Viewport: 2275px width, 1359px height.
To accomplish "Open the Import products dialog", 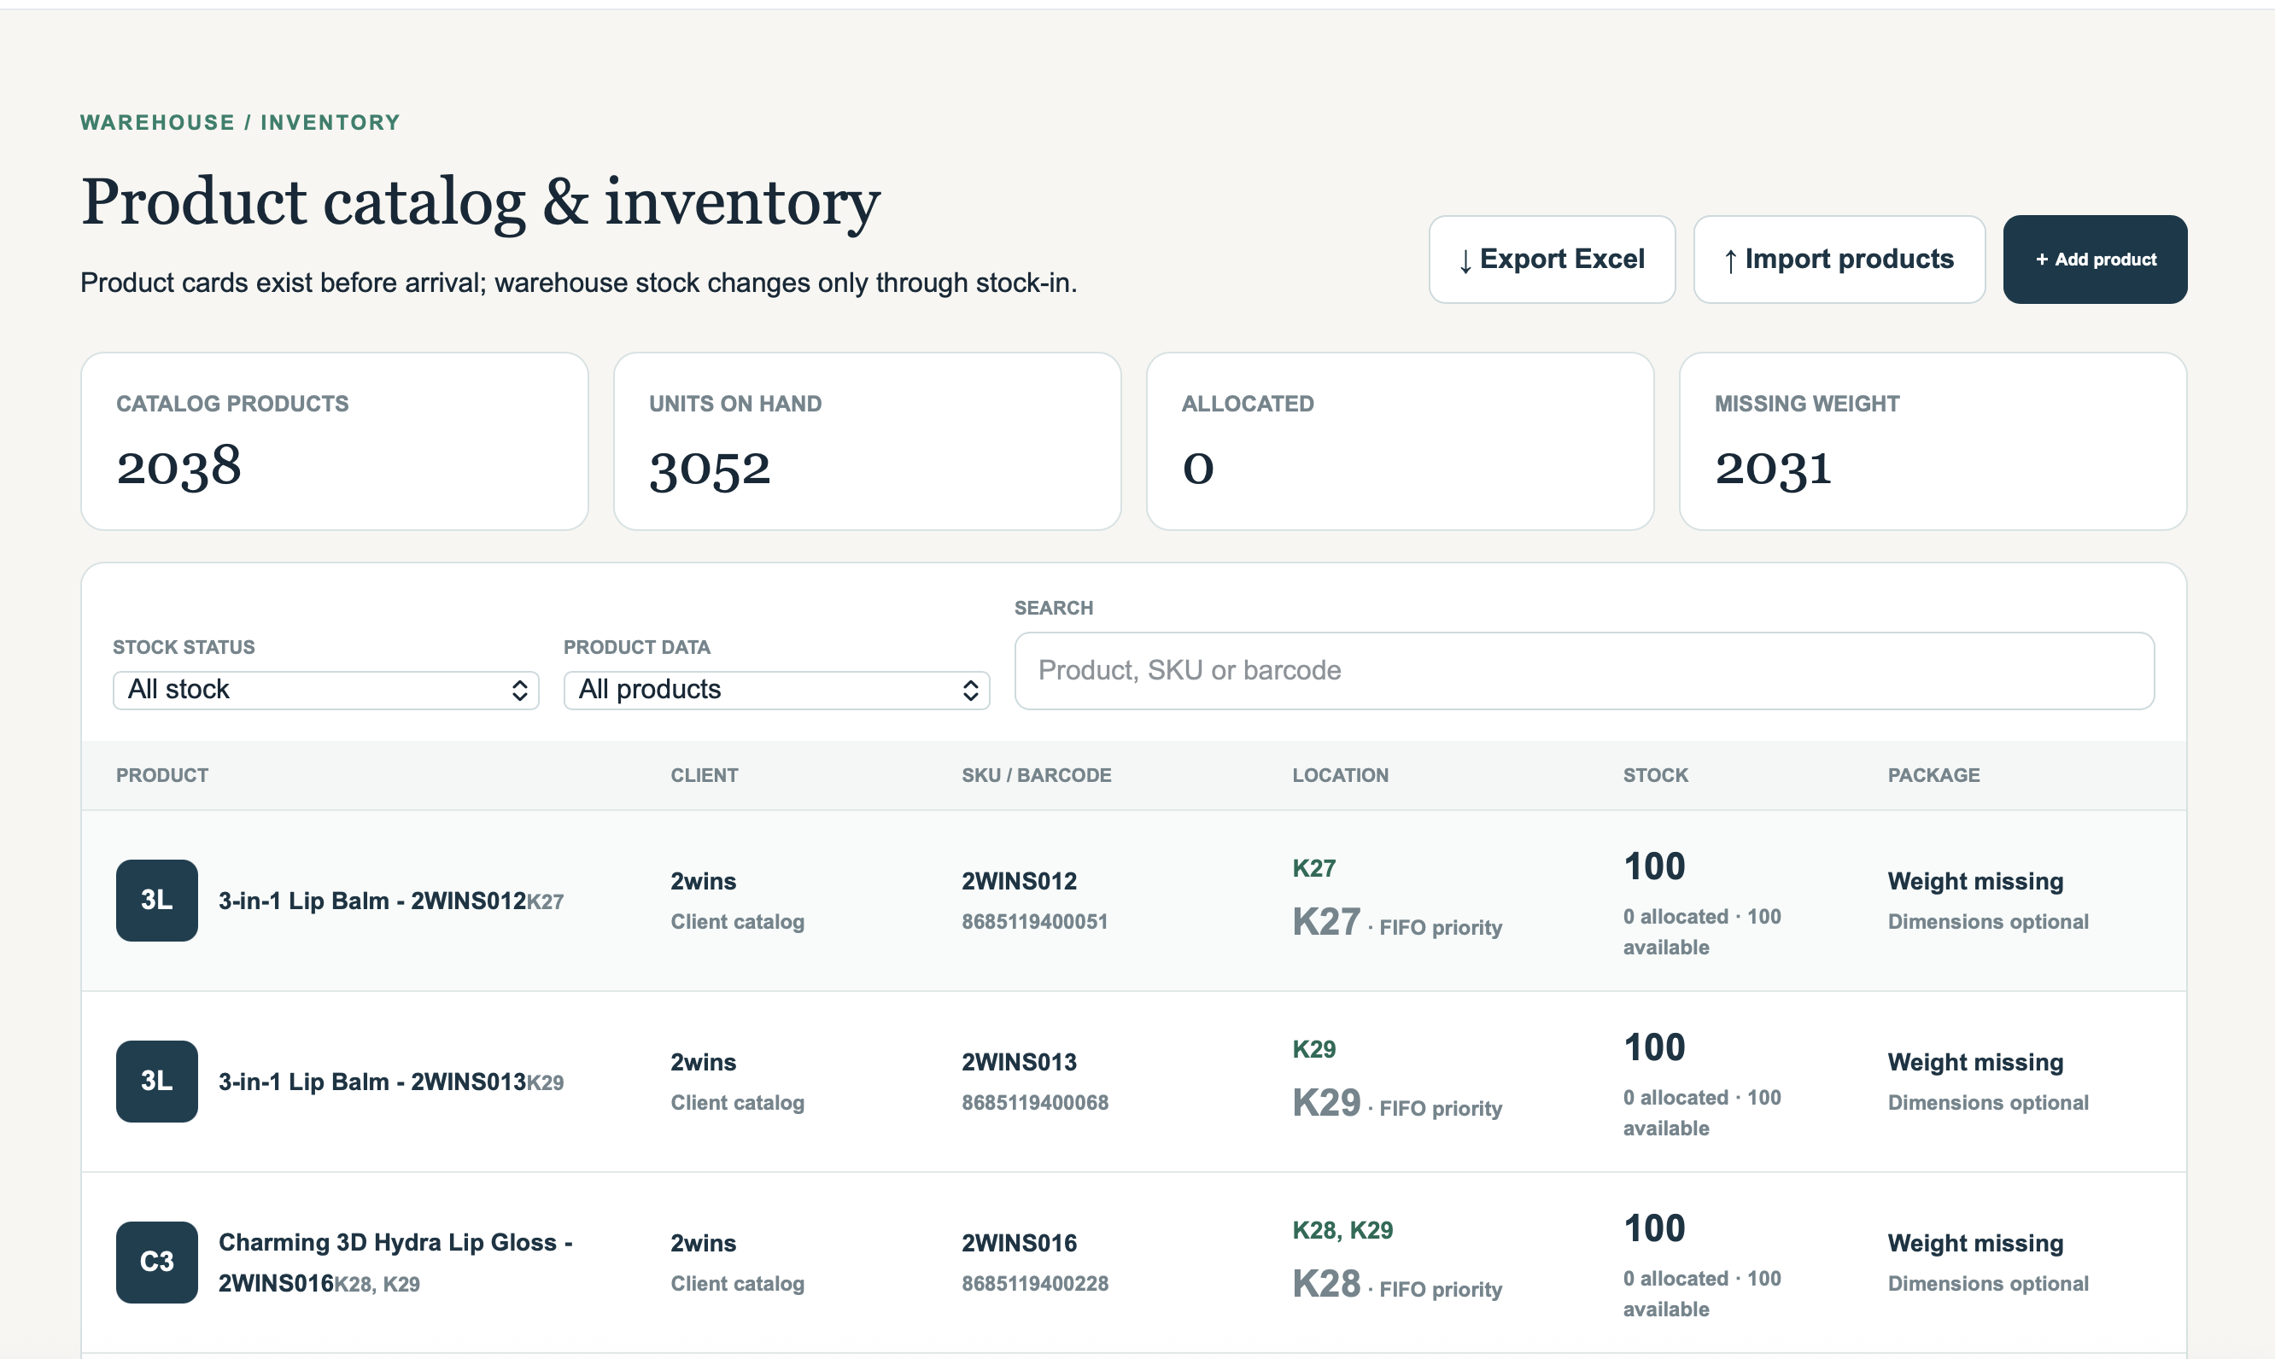I will (x=1839, y=260).
